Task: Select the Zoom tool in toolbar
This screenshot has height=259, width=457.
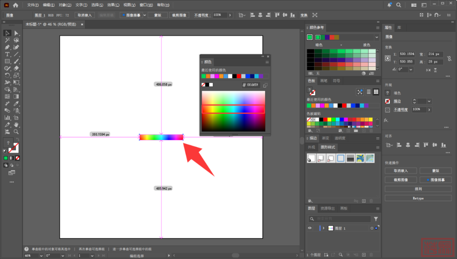Action: tap(17, 132)
